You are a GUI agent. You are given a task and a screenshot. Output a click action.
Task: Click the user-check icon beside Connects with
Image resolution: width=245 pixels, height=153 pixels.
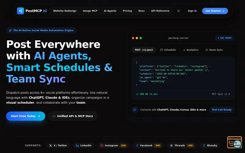[x=135, y=110]
